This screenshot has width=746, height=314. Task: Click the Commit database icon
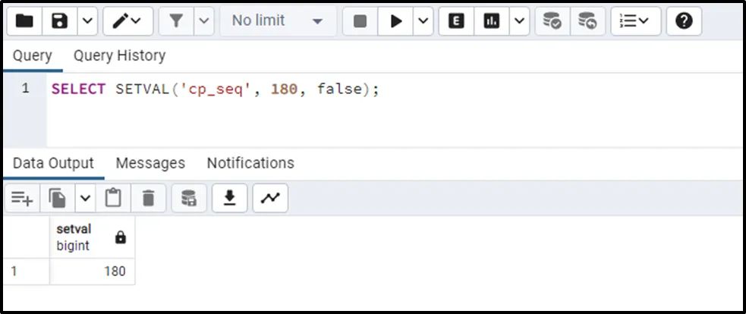point(552,21)
